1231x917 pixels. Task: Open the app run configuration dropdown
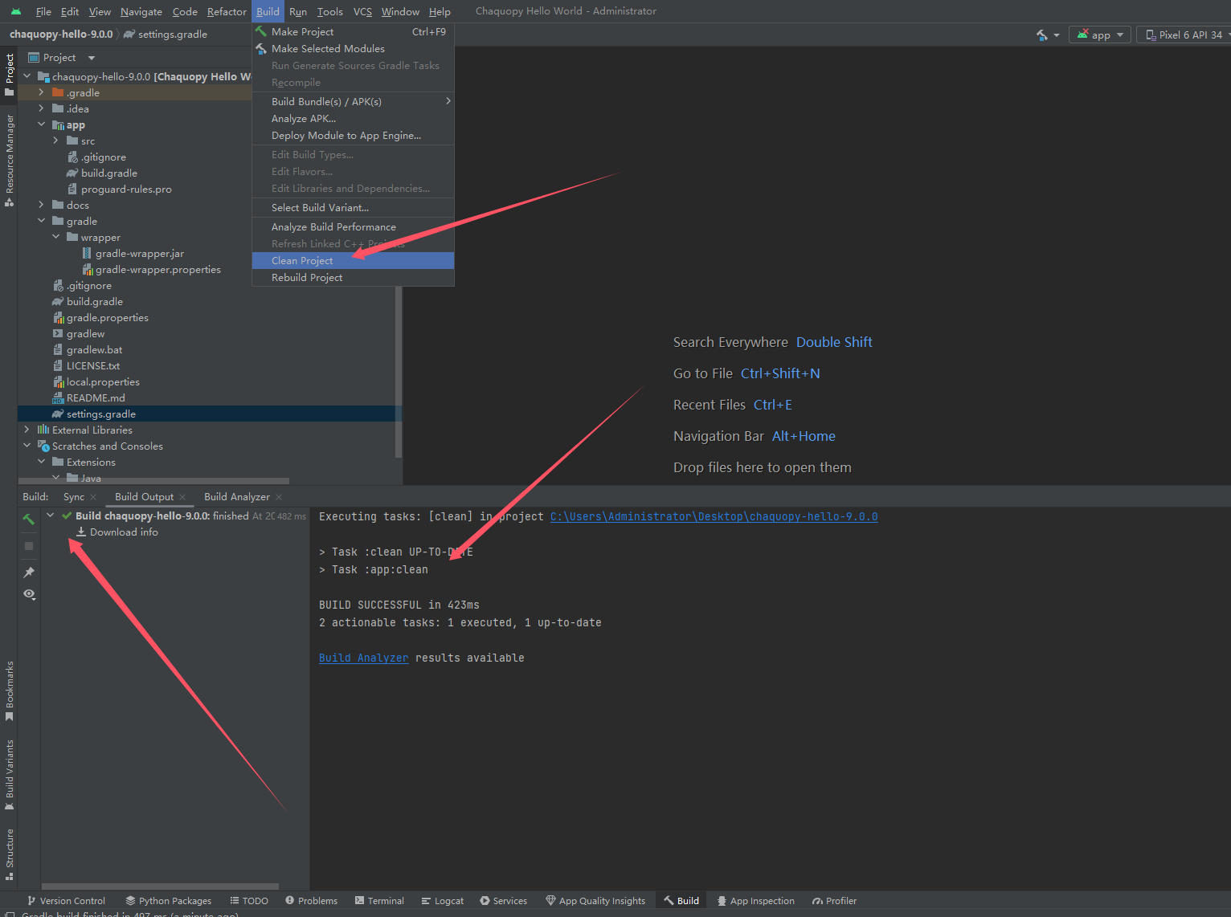point(1099,35)
